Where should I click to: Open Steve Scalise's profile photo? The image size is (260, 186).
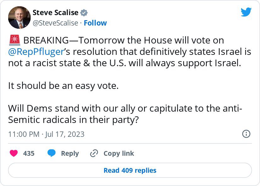19,18
